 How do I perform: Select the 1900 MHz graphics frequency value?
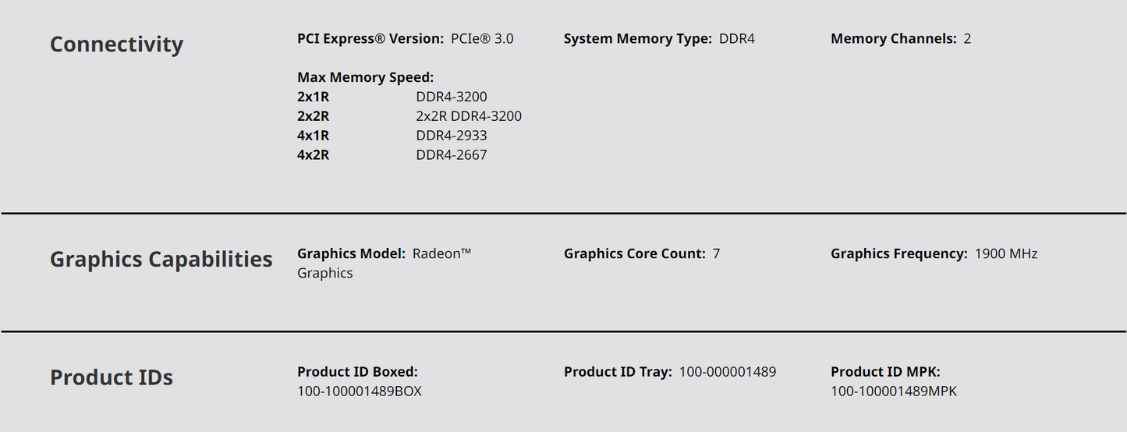point(1006,253)
